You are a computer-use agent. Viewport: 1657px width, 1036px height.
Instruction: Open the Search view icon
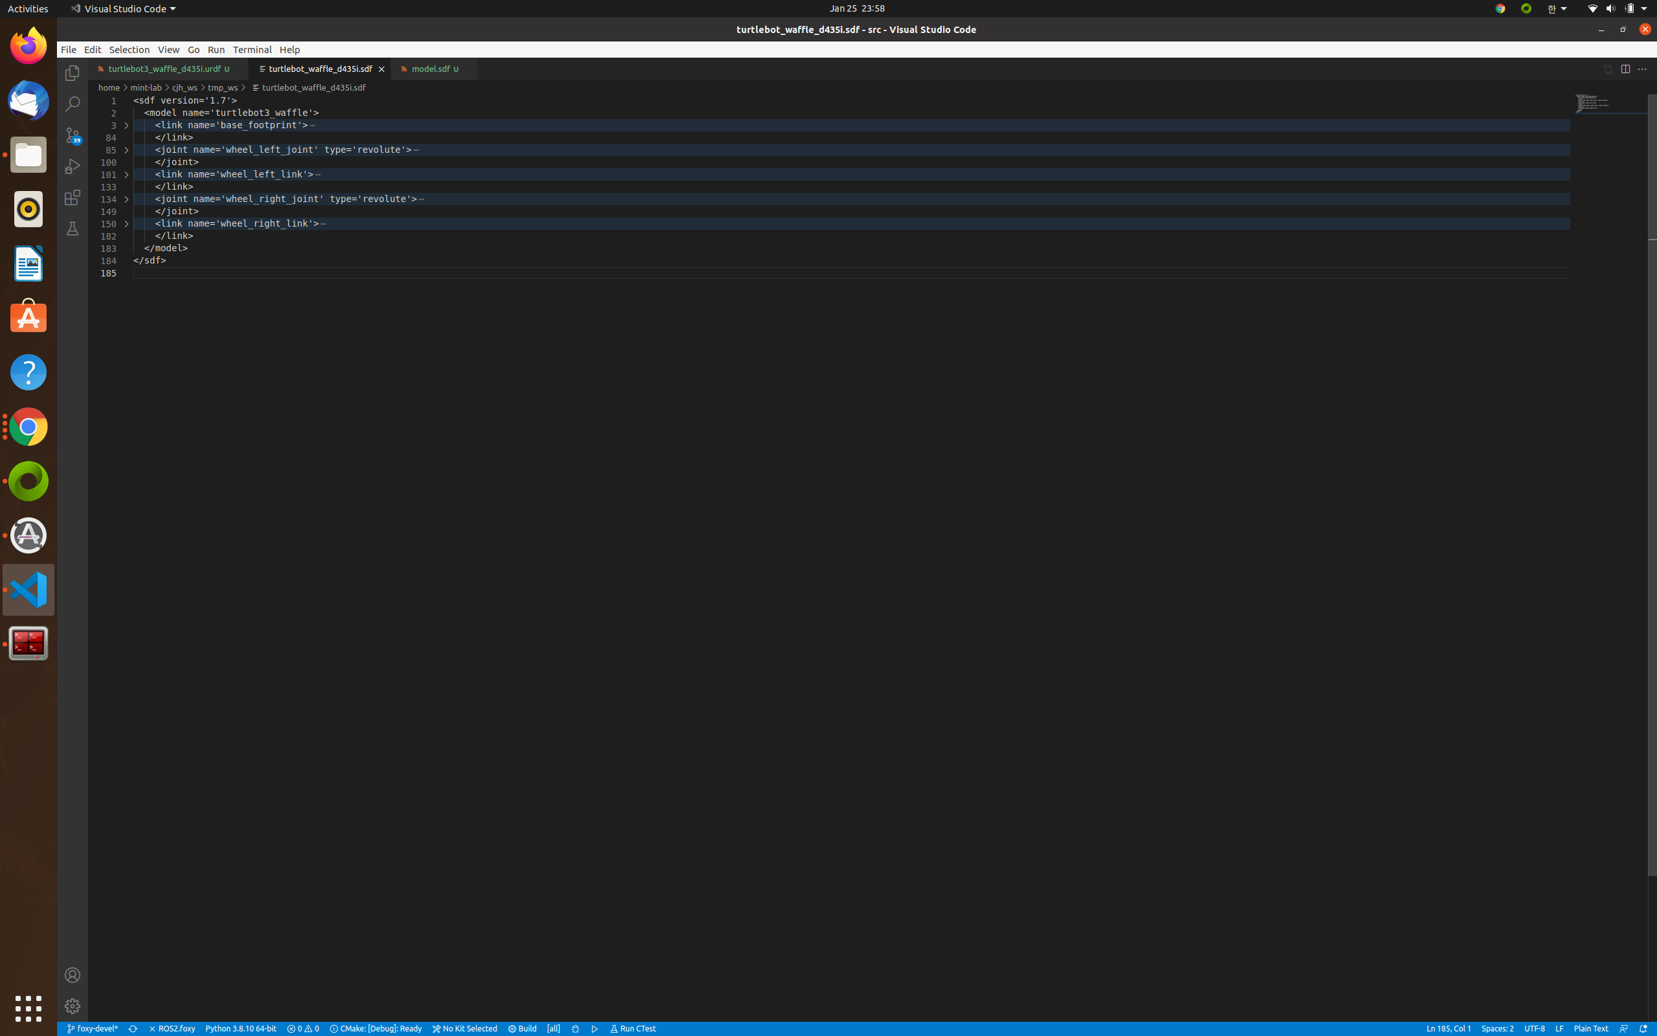72,104
